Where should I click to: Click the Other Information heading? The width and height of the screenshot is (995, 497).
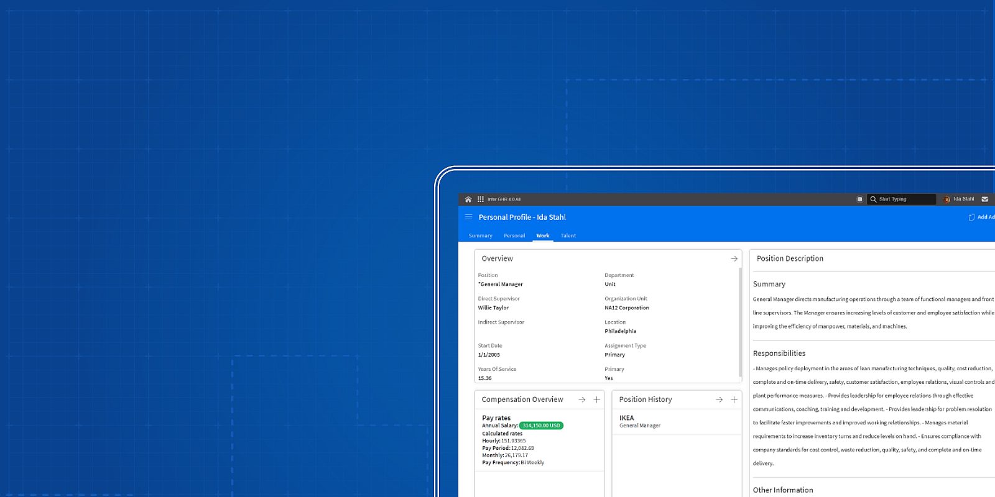point(783,490)
